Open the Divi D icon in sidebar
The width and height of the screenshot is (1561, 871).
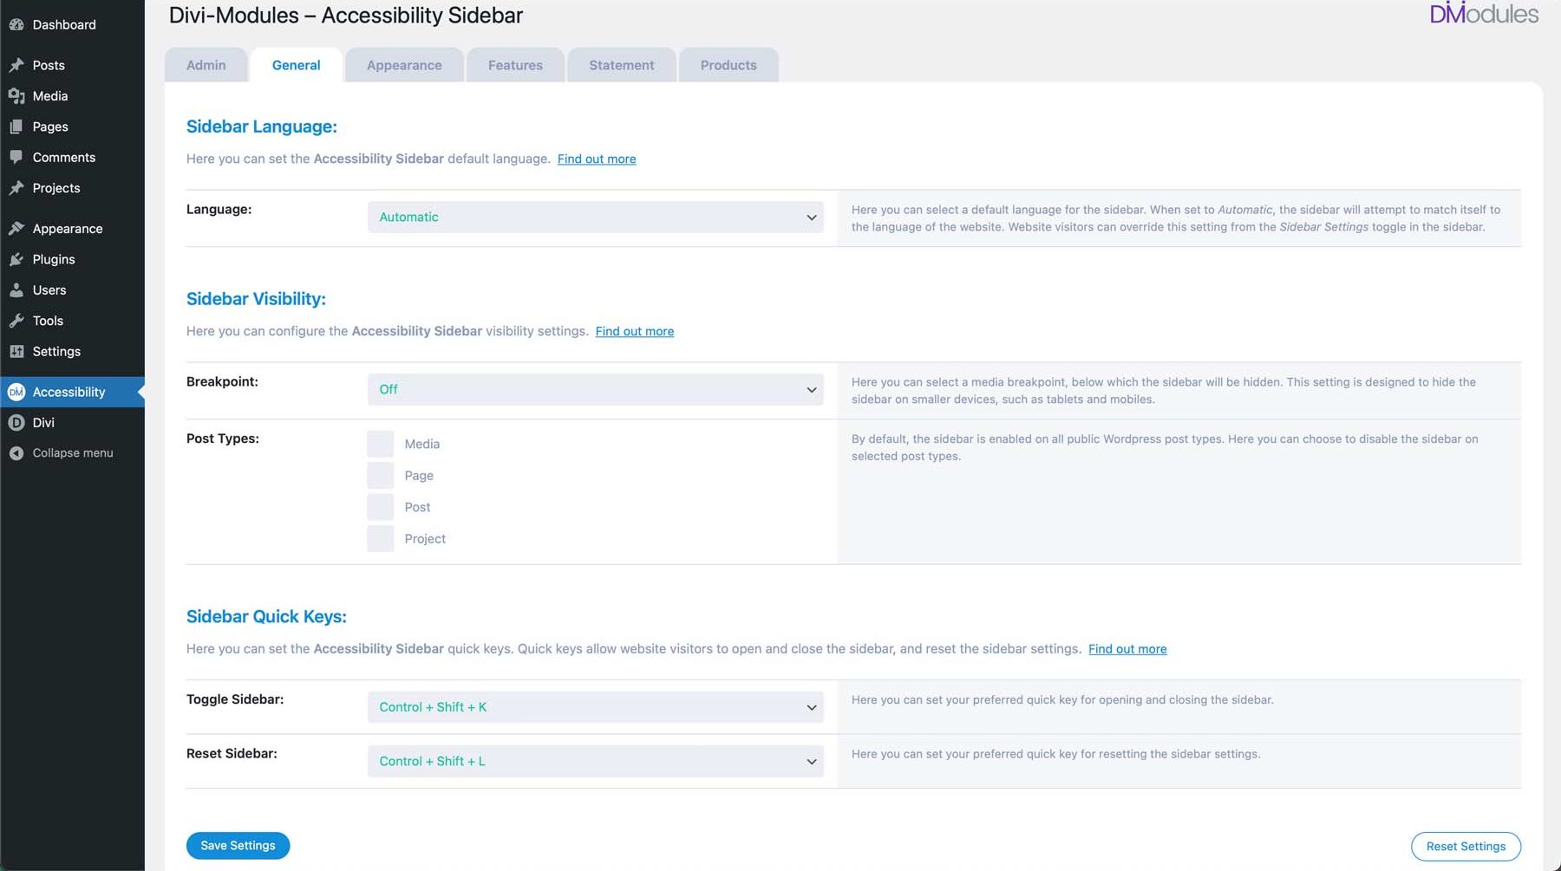tap(17, 422)
